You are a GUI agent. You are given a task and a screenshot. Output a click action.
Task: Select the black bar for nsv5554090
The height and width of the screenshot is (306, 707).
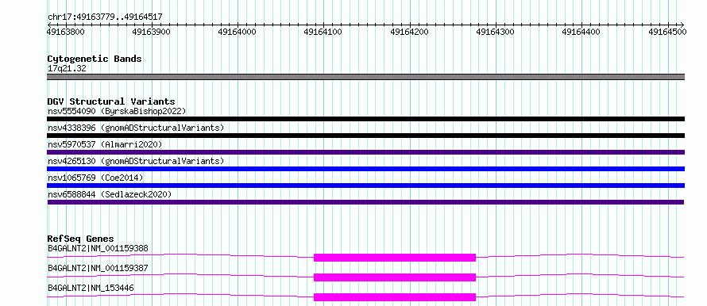(x=365, y=119)
